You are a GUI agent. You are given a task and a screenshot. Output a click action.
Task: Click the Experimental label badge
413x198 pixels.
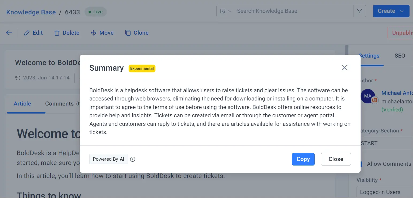tap(142, 68)
